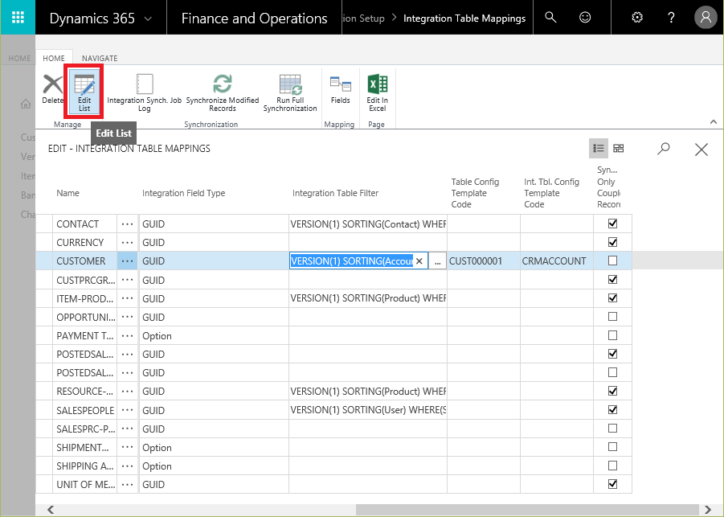Image resolution: width=724 pixels, height=517 pixels.
Task: Select the CRMACCOUNT cell
Action: point(557,261)
